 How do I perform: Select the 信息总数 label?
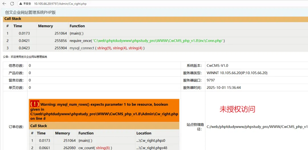[16, 65]
